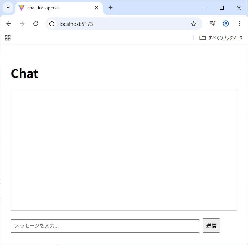Open the すべてのブックマーク folder
The image size is (248, 245).
[221, 38]
